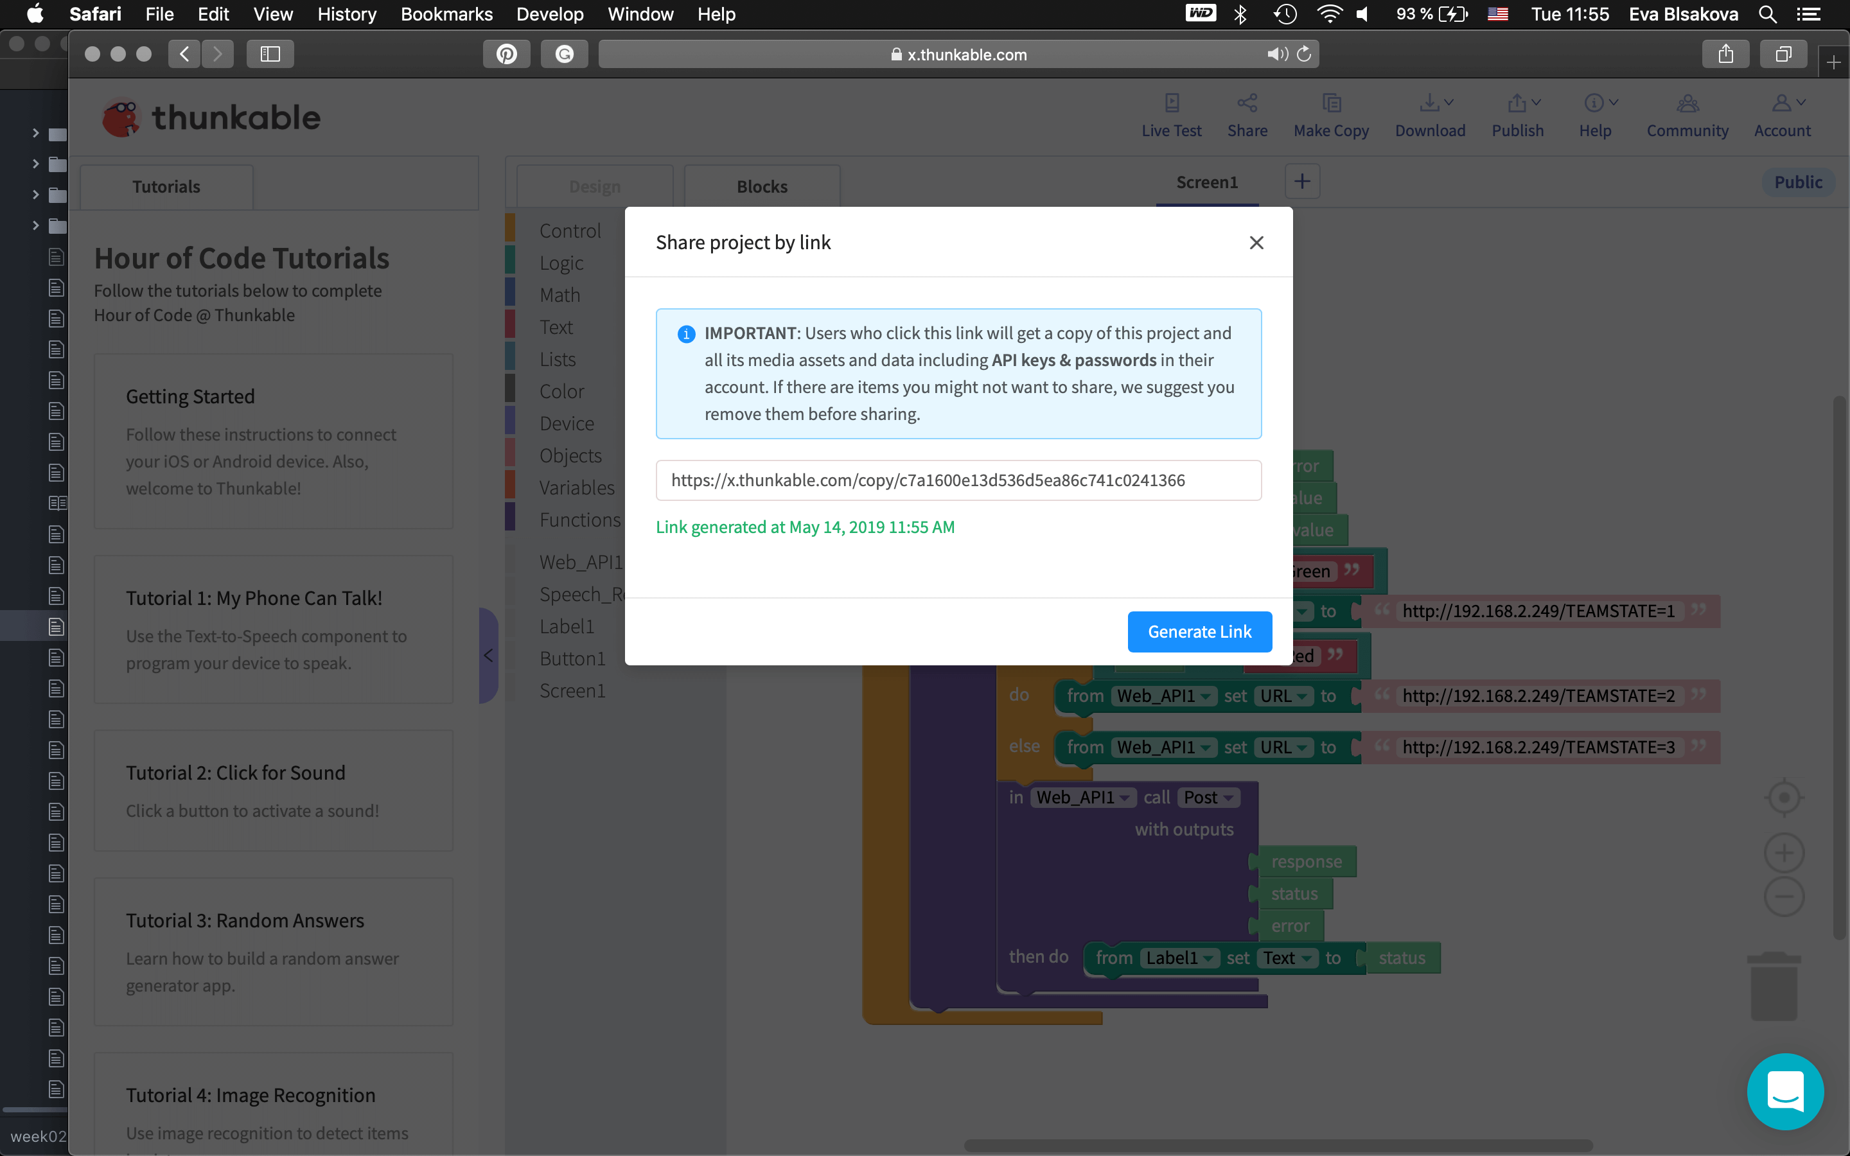Center the workspace with target icon
Screen dimensions: 1850x1156
(x=1783, y=798)
